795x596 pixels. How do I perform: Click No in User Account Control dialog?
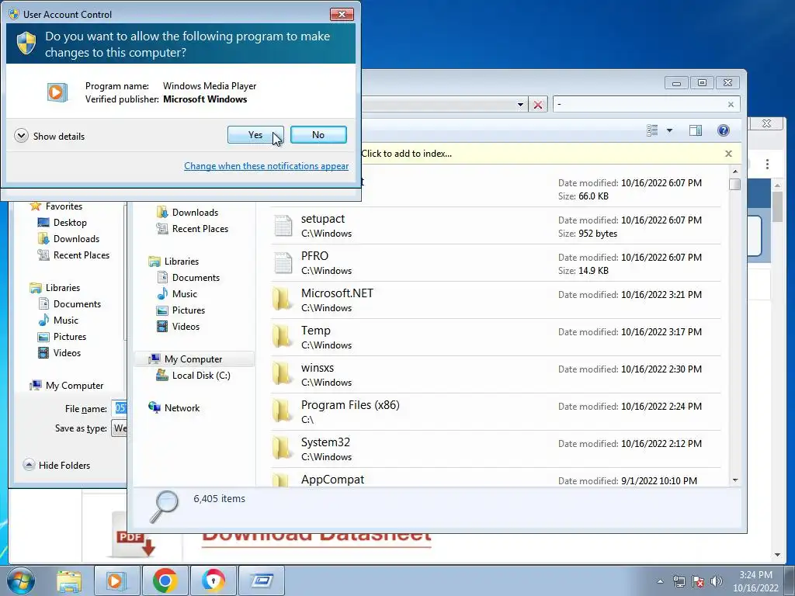point(318,135)
